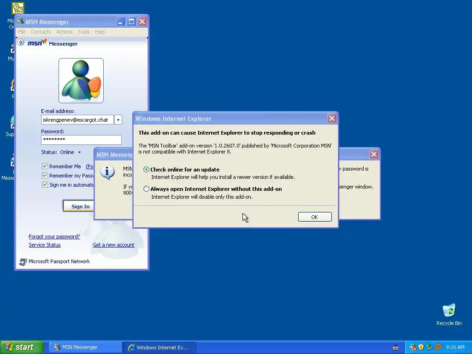The image size is (472, 354).
Task: Click the MSN Messenger buddy display picture
Action: tap(81, 81)
